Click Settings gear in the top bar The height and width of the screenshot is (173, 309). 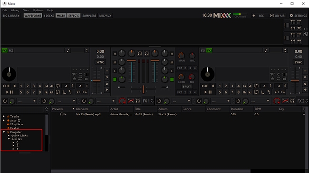(x=298, y=16)
